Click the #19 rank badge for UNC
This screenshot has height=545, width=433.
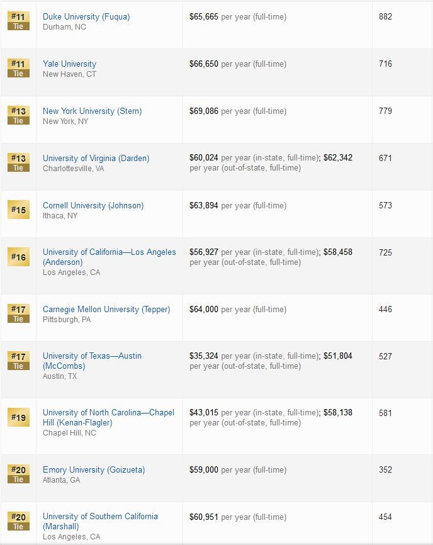(x=18, y=417)
